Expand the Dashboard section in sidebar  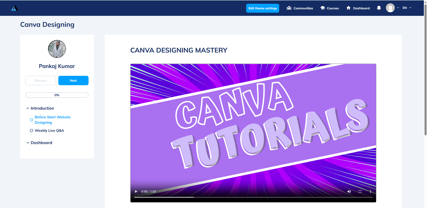click(28, 143)
